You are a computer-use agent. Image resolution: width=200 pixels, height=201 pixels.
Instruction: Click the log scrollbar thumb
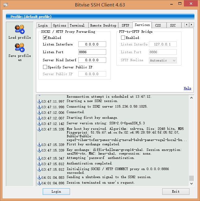click(x=191, y=178)
